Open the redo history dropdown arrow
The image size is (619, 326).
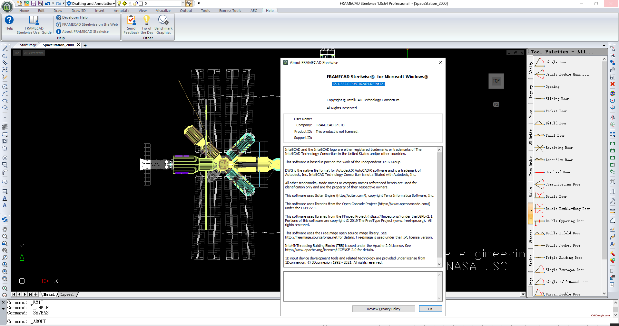point(64,3)
